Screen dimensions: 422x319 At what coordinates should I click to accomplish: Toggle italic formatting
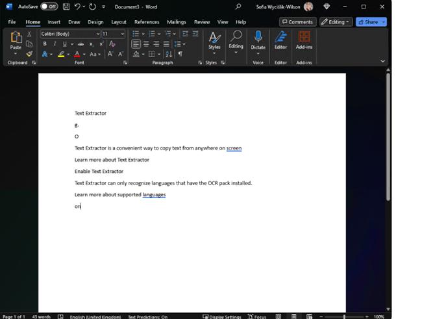(x=54, y=44)
